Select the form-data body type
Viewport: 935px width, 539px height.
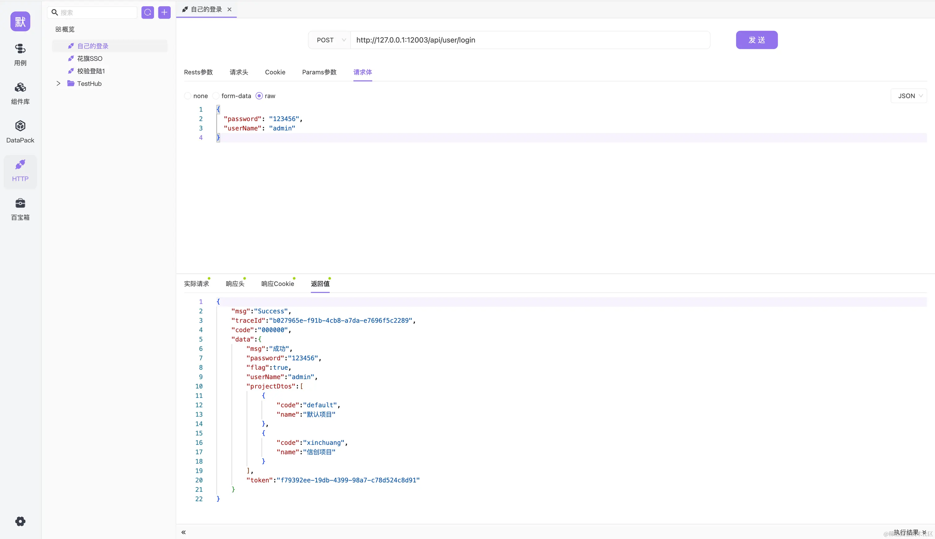[x=216, y=96]
